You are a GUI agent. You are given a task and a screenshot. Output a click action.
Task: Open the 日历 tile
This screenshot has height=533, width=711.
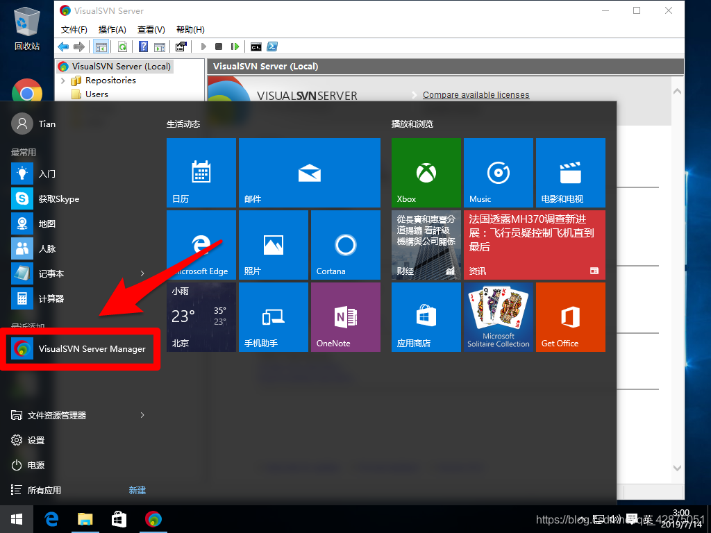point(201,173)
